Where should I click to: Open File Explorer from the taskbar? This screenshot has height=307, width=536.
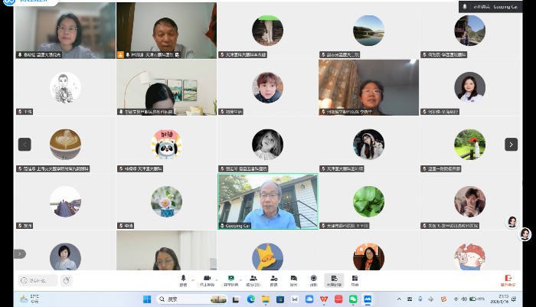[x=266, y=299]
